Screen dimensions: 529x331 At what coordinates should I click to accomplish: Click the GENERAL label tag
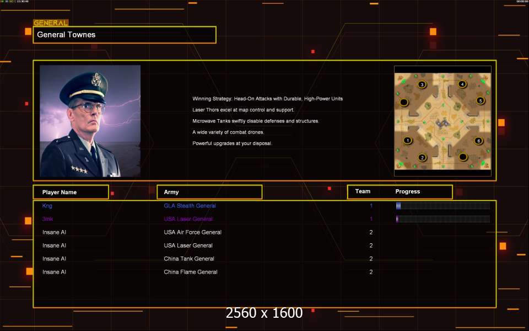(51, 23)
